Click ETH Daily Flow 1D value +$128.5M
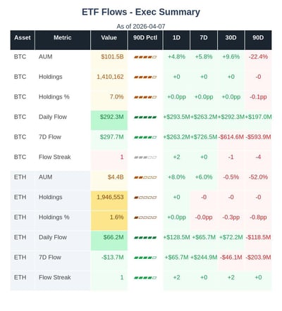This screenshot has width=282, height=311. (176, 237)
